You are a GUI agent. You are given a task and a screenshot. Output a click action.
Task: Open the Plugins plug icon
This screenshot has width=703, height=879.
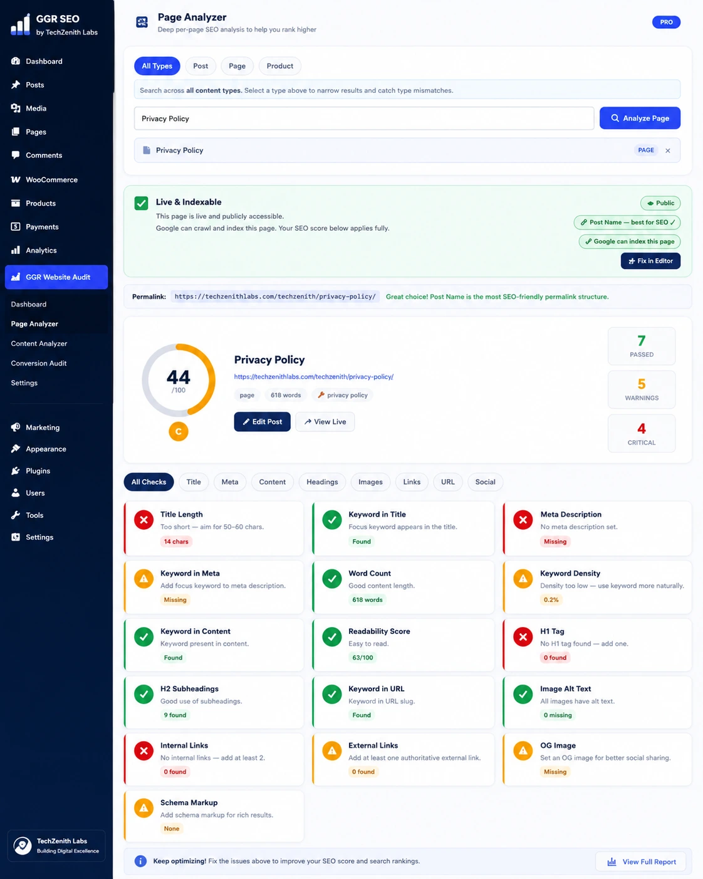pyautogui.click(x=16, y=471)
